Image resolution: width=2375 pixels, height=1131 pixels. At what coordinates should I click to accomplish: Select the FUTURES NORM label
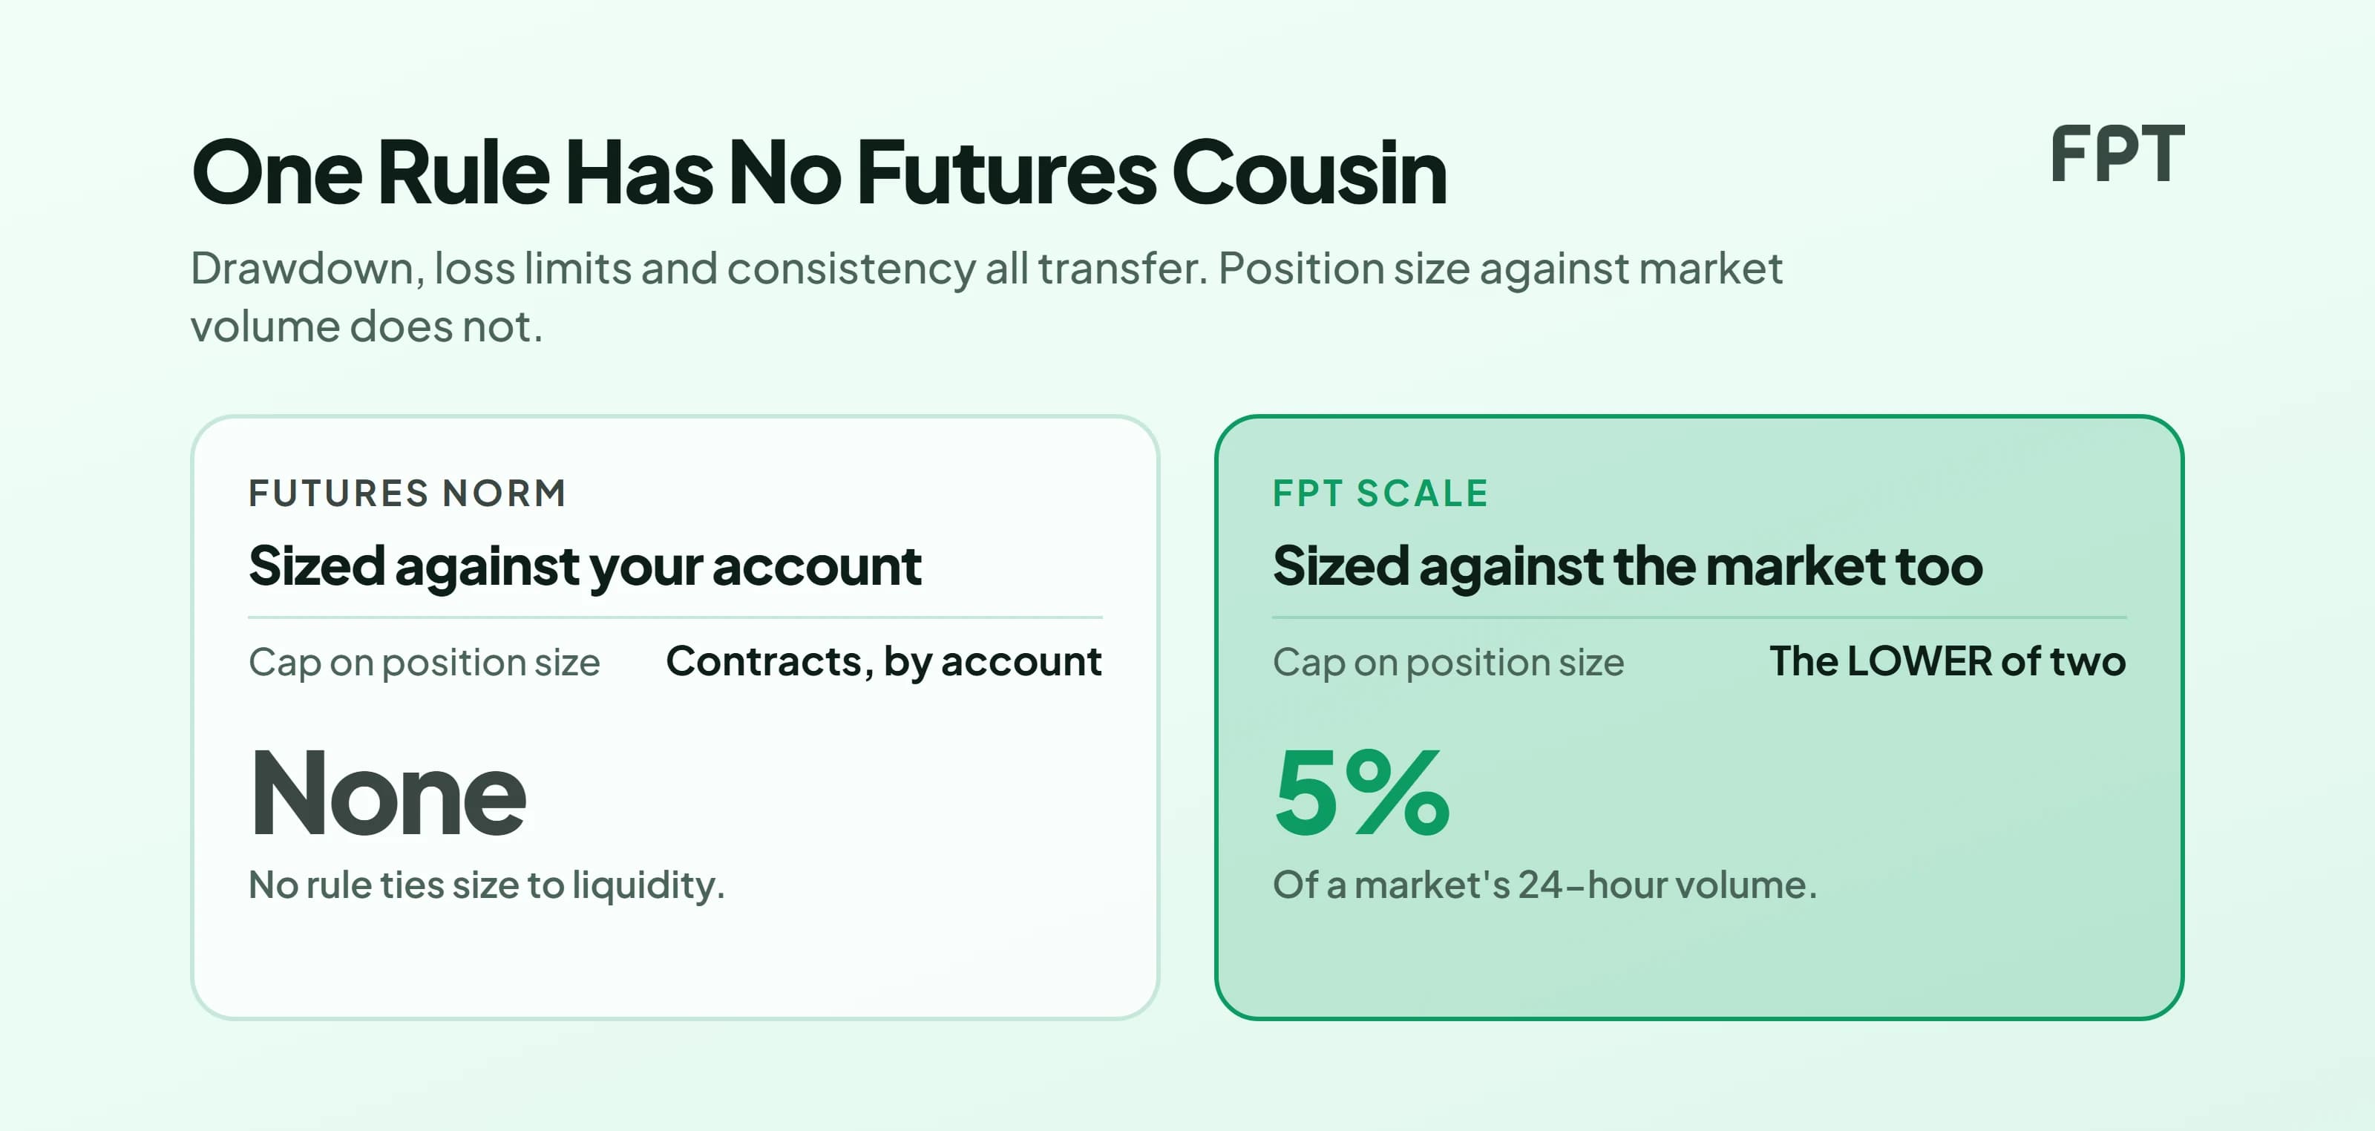[x=407, y=493]
